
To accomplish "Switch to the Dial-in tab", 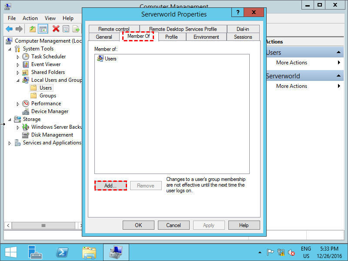I will click(x=243, y=29).
